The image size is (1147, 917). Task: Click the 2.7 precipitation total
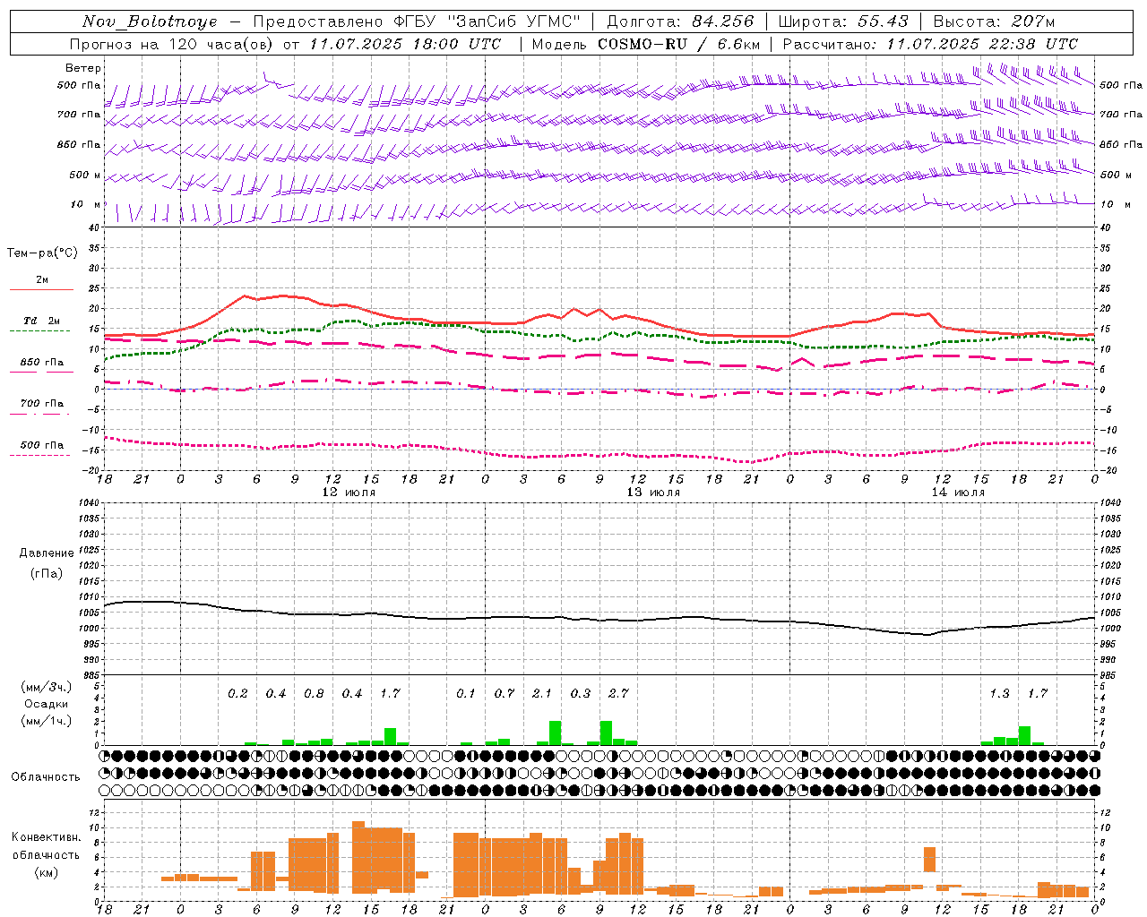618,693
